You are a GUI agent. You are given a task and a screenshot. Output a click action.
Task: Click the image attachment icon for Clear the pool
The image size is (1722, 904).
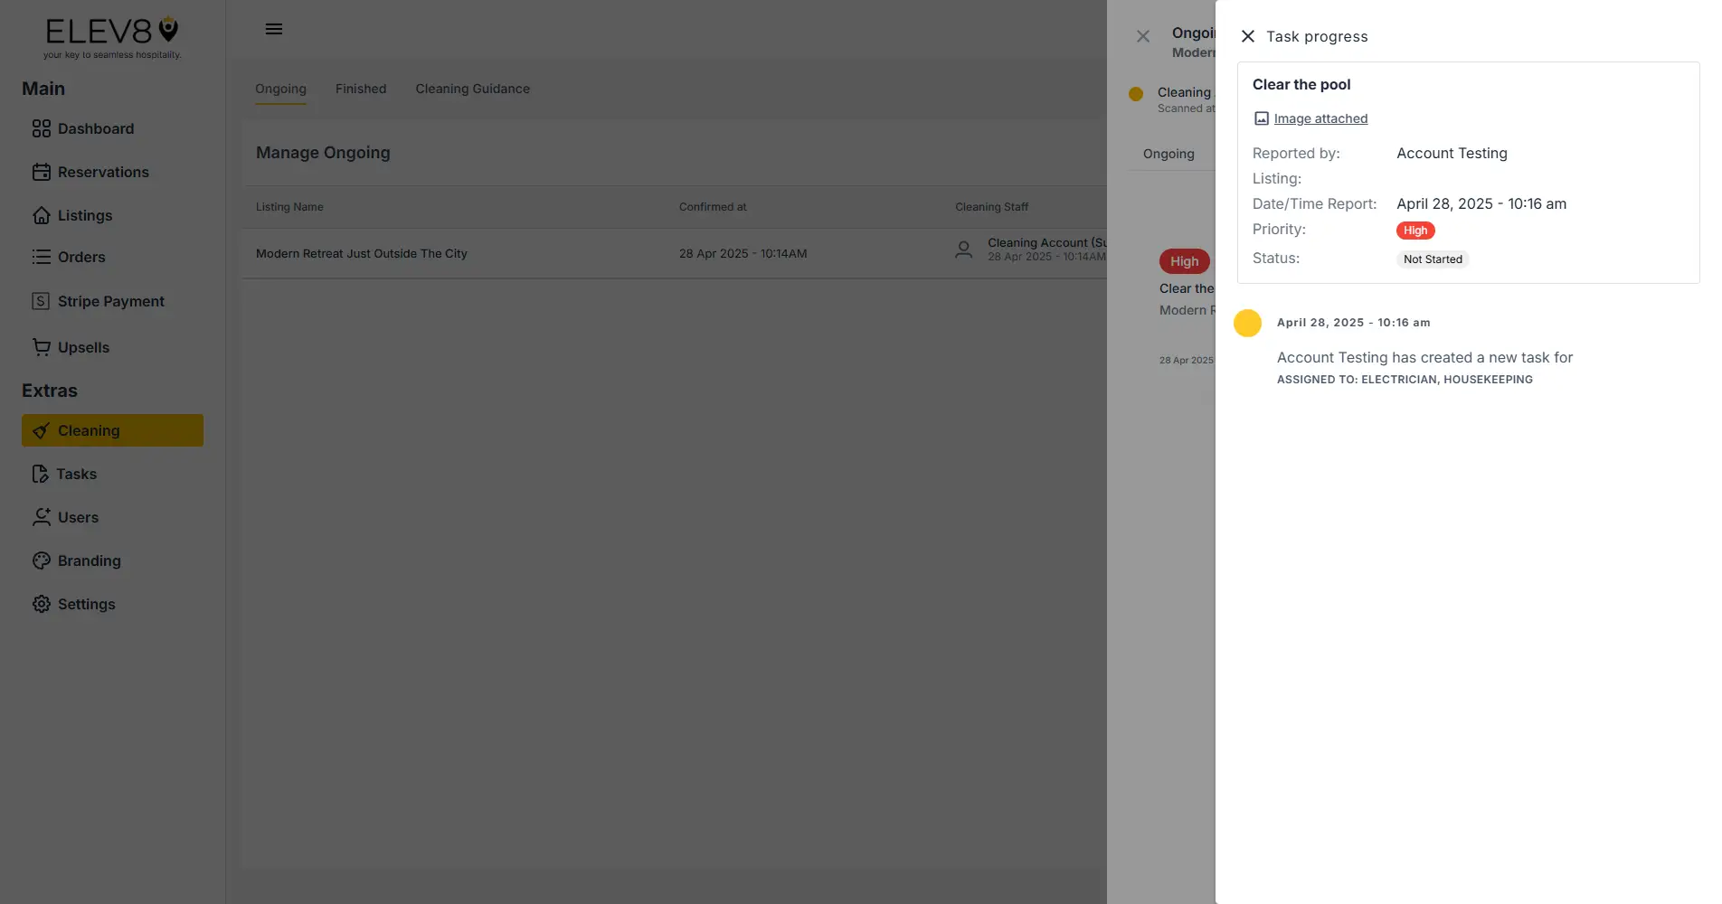pos(1260,118)
